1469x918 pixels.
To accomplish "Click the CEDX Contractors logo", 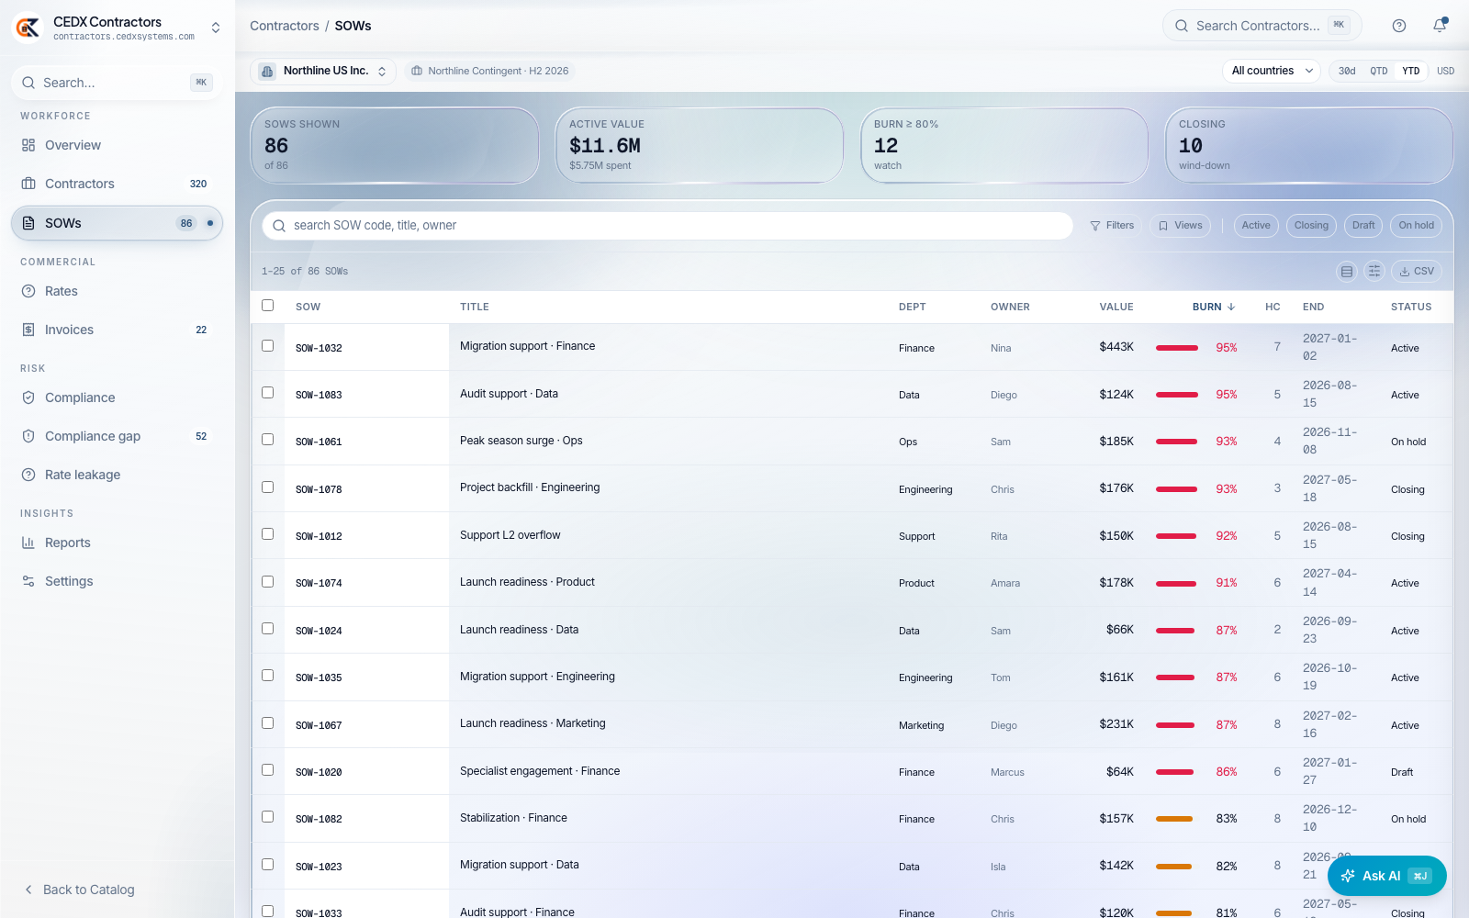I will 28,28.
